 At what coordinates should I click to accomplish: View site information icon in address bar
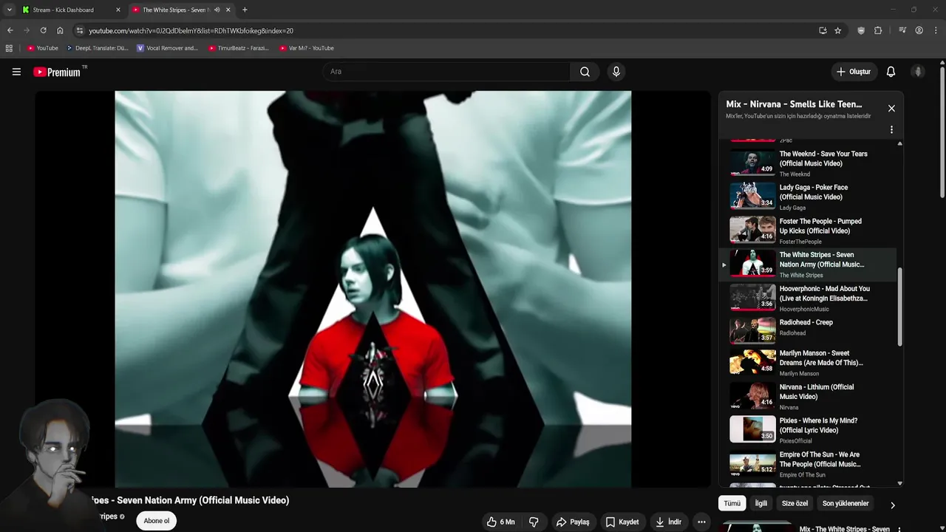point(80,30)
